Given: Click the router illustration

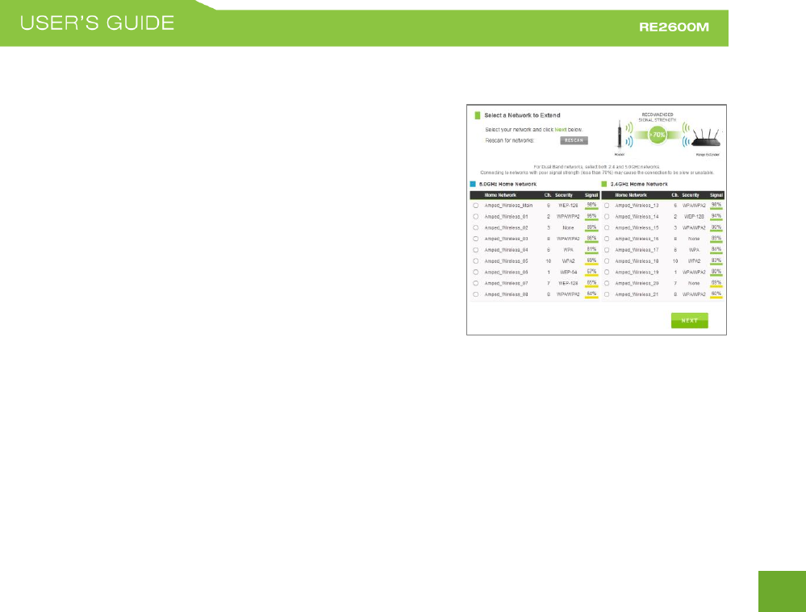Looking at the screenshot, I should click(620, 135).
